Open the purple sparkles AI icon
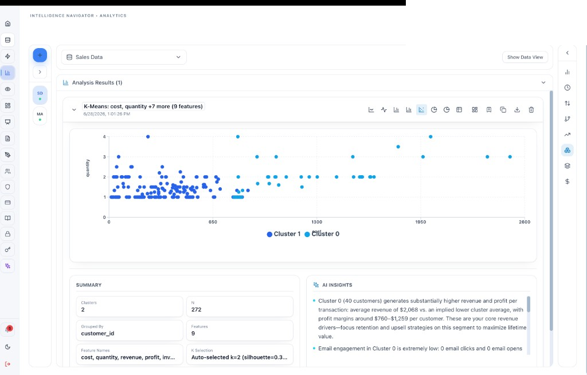This screenshot has width=587, height=375. pyautogui.click(x=7, y=266)
